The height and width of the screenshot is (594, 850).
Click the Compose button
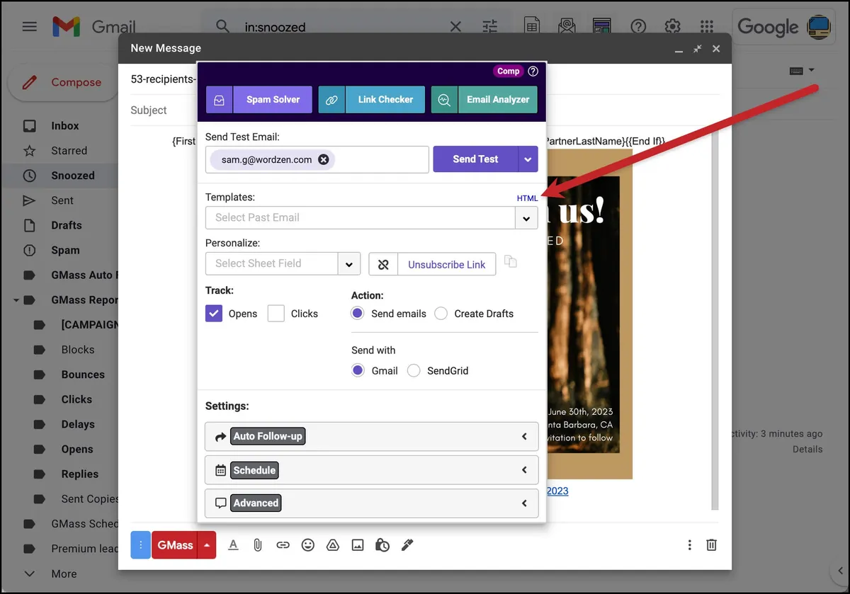62,82
